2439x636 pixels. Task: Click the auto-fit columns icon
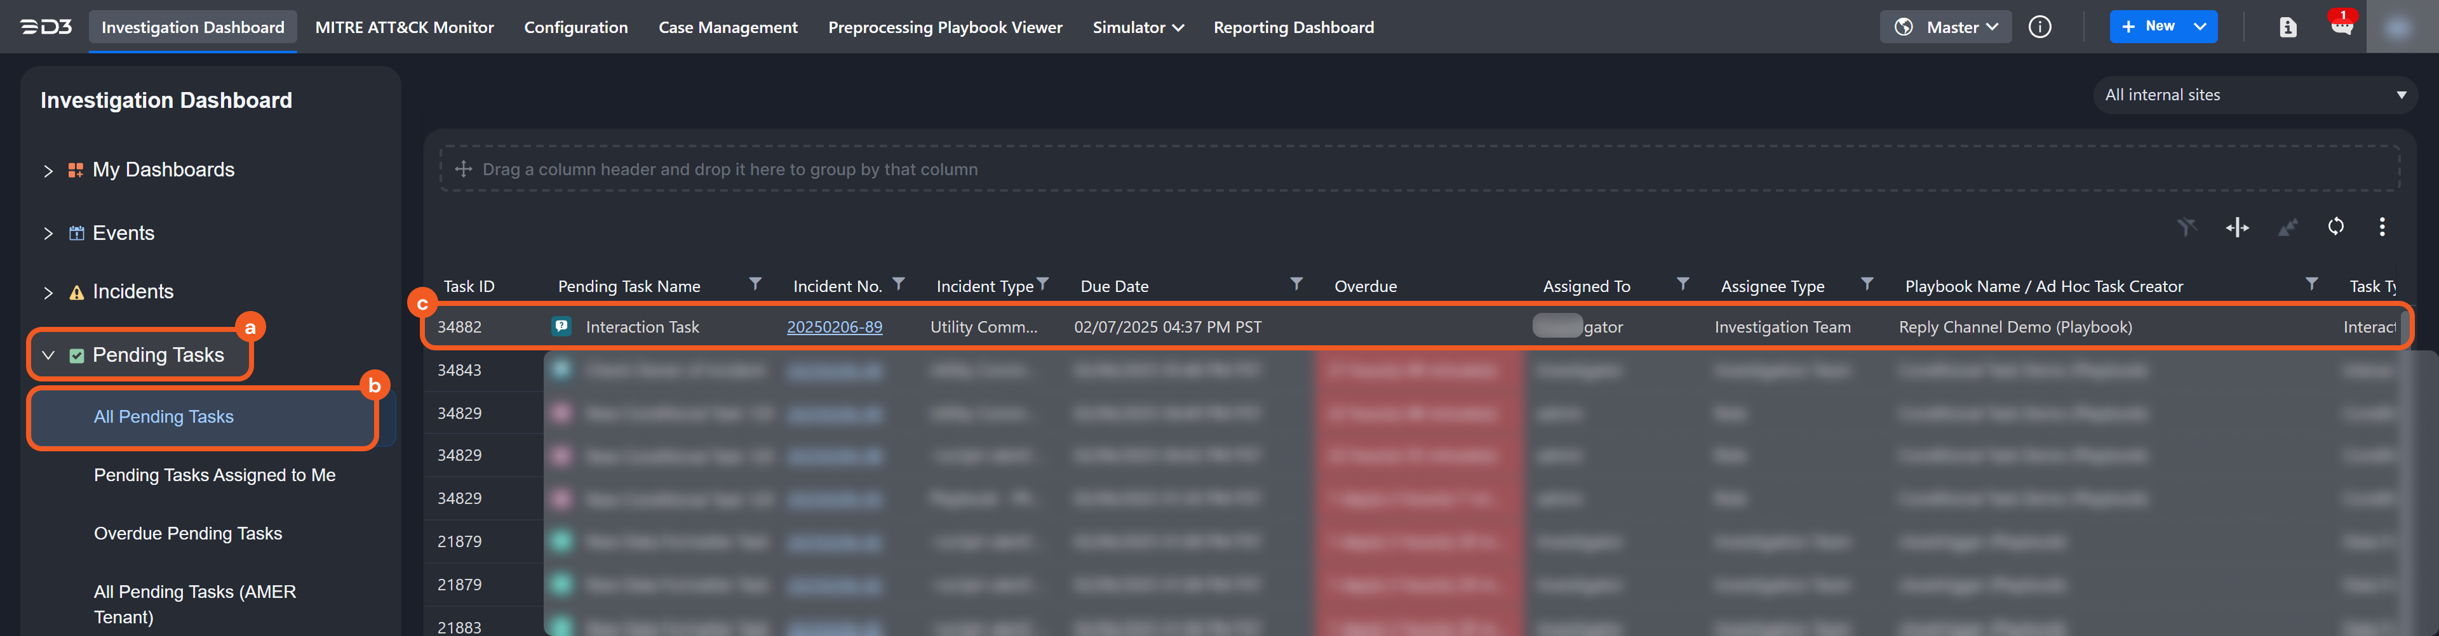[x=2237, y=227]
